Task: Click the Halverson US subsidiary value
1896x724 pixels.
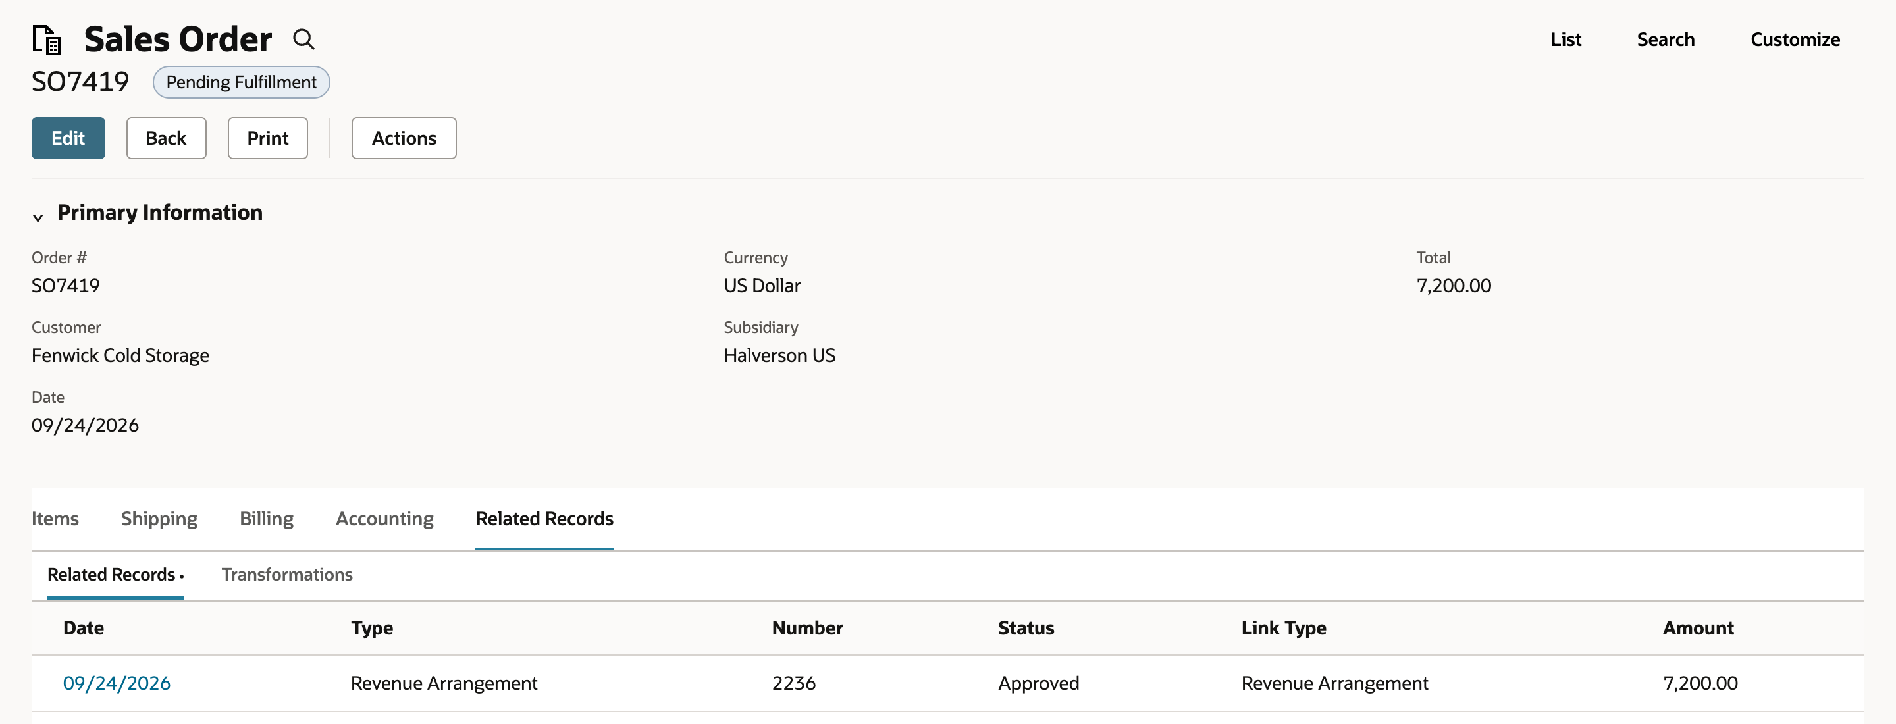Action: pos(779,355)
